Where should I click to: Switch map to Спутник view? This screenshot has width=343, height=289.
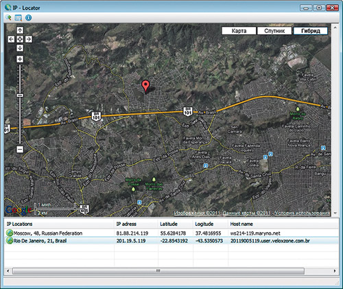(x=274, y=31)
